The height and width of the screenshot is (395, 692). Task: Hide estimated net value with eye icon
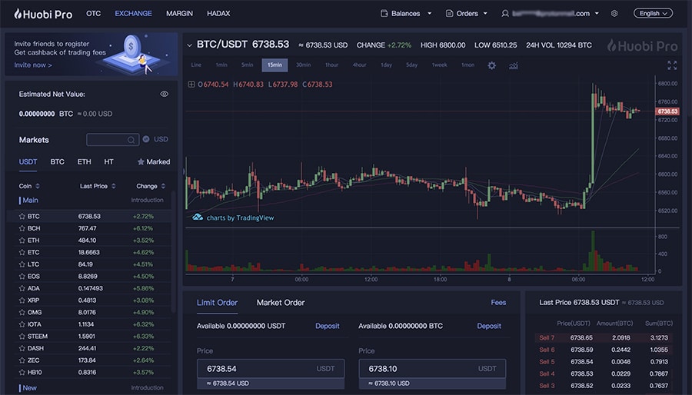[x=164, y=94]
